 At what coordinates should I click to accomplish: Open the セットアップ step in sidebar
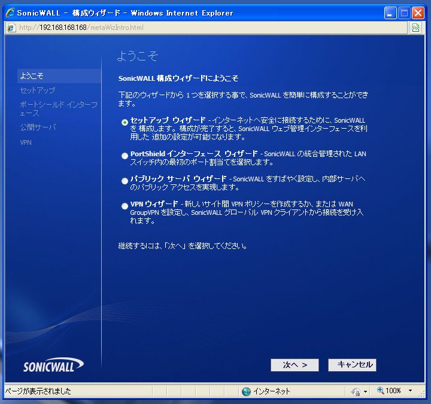[x=38, y=90]
